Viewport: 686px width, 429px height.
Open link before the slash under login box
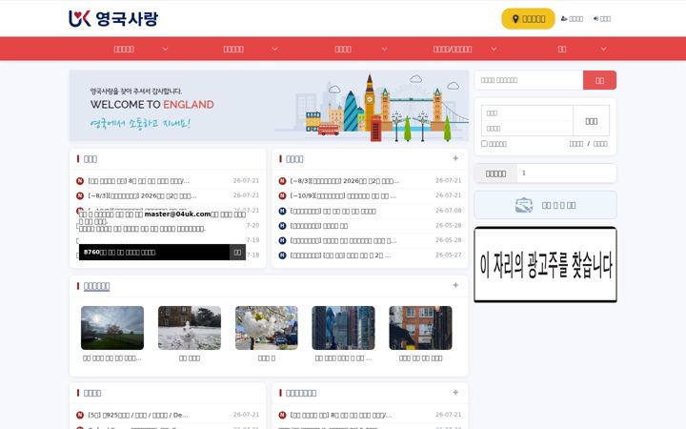[575, 144]
